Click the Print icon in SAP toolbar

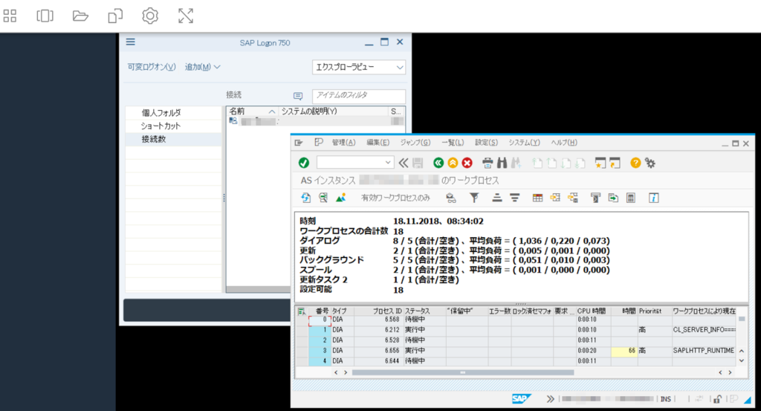pyautogui.click(x=488, y=163)
